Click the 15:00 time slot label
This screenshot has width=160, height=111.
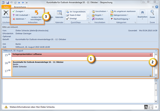click(8, 55)
